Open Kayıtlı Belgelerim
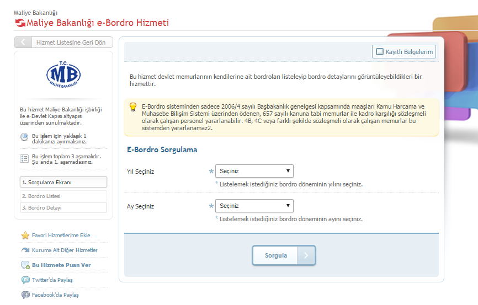This screenshot has width=478, height=305. pos(404,52)
